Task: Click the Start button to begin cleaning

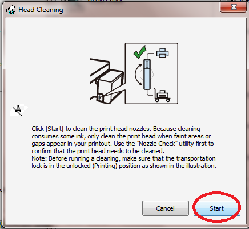Action: (217, 208)
